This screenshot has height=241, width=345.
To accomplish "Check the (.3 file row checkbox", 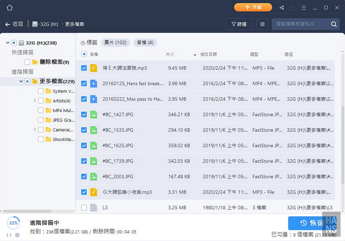I will pyautogui.click(x=84, y=207).
